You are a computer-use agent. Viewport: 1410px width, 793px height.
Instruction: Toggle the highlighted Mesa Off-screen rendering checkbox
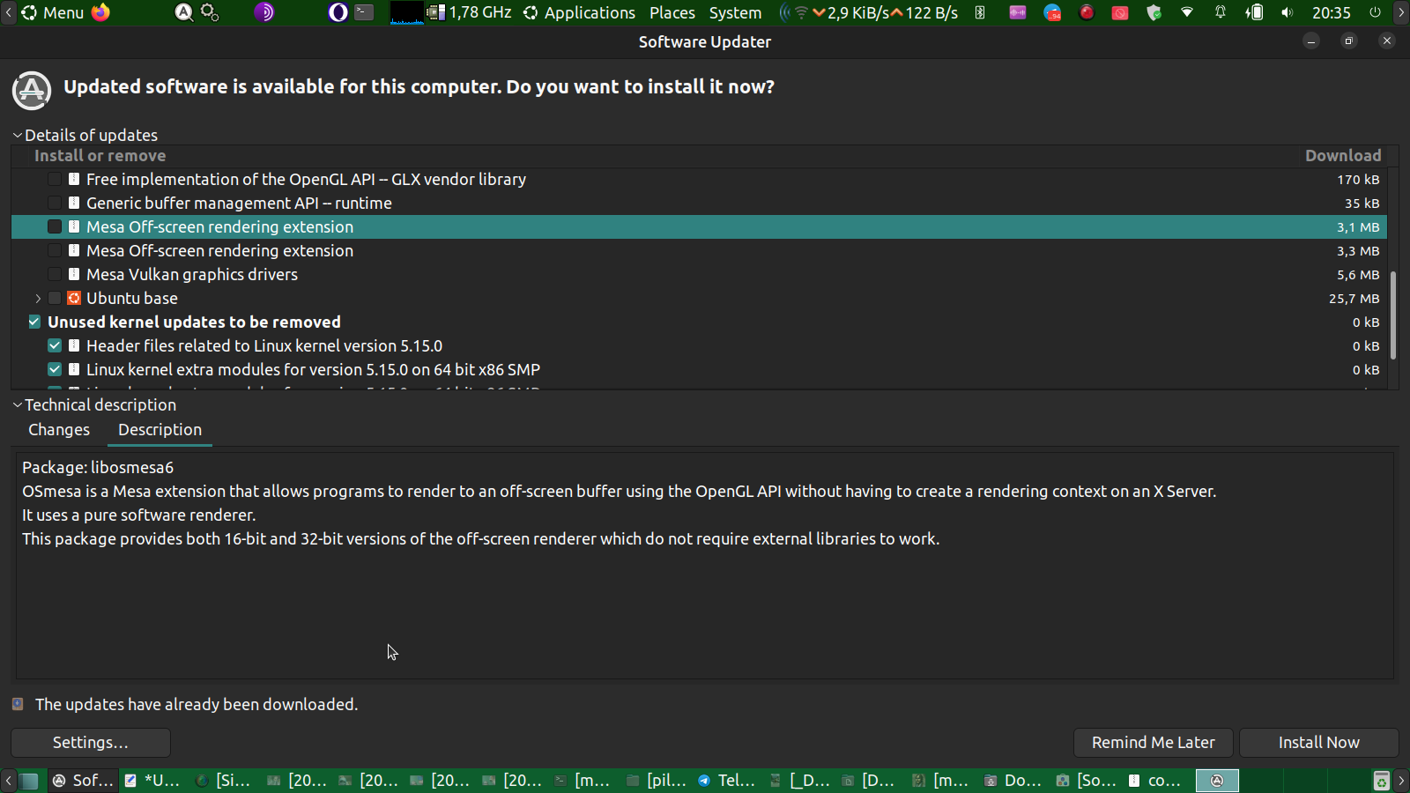55,226
